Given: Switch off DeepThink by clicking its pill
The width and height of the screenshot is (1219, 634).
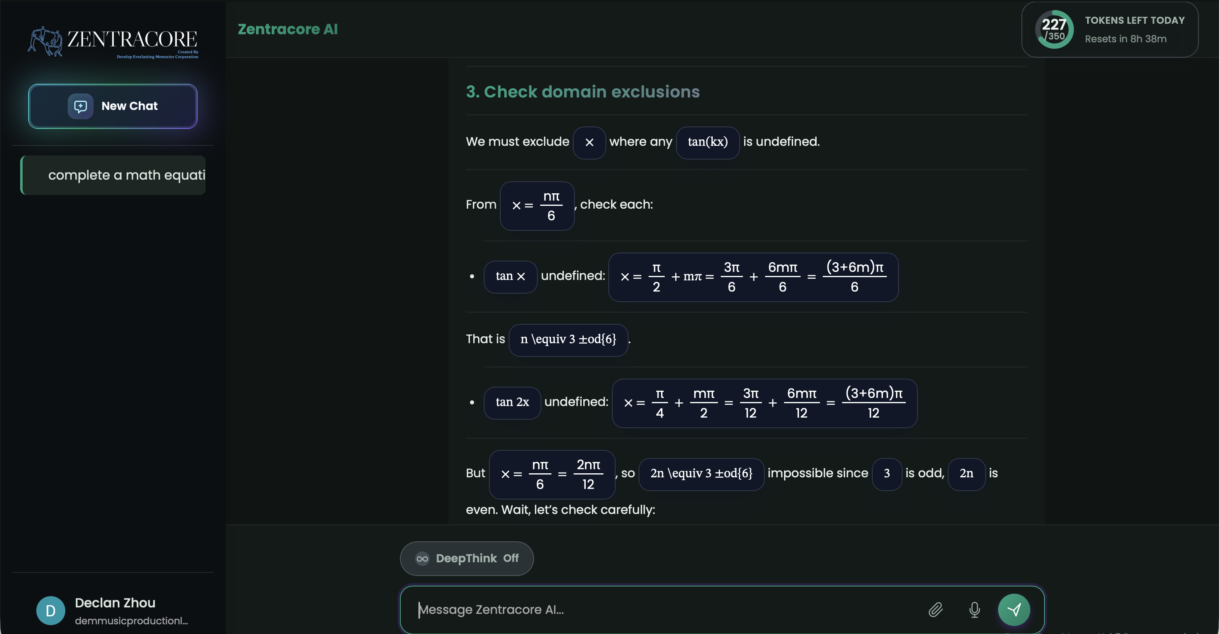Looking at the screenshot, I should pyautogui.click(x=466, y=558).
